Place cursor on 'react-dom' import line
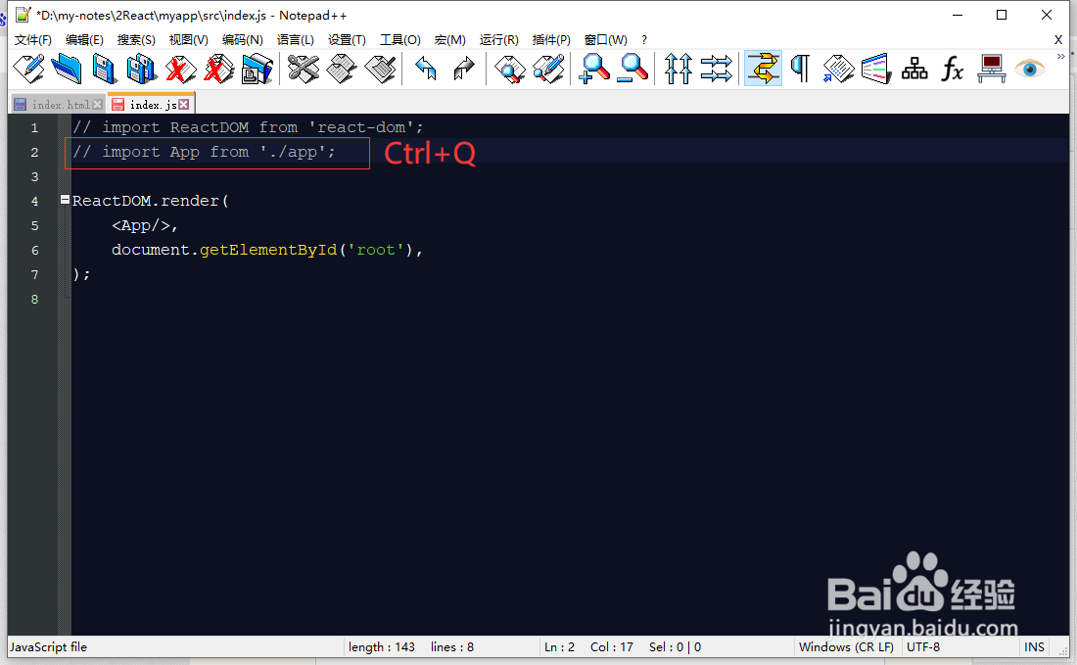Viewport: 1077px width, 665px height. click(248, 127)
